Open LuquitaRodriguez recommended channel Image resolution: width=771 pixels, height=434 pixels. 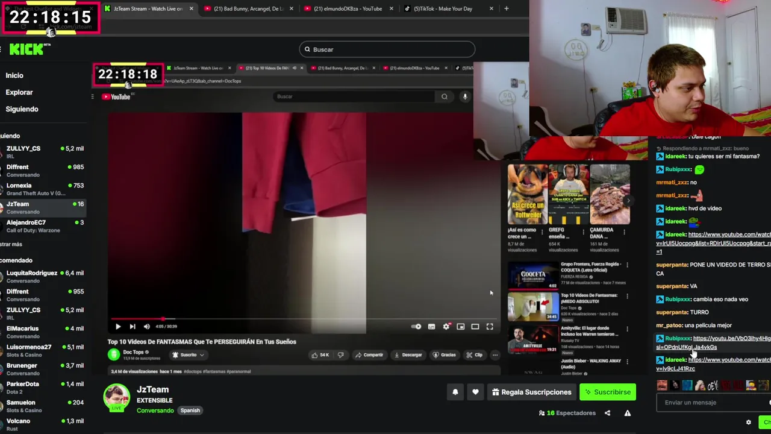[x=43, y=277]
